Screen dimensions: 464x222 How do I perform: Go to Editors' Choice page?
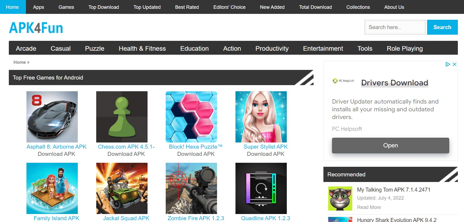(229, 7)
